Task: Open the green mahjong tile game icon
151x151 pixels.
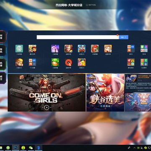Action: click(19, 49)
